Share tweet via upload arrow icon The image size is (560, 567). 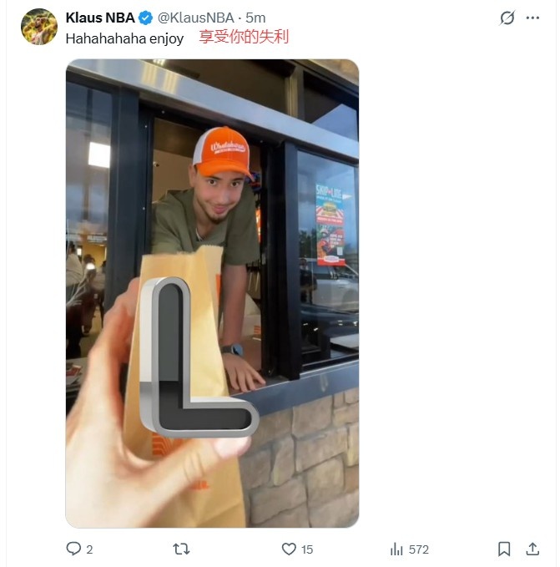pos(532,549)
